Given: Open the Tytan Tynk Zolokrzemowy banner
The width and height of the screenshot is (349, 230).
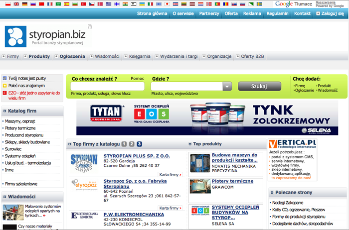Looking at the screenshot, I should tap(207, 118).
